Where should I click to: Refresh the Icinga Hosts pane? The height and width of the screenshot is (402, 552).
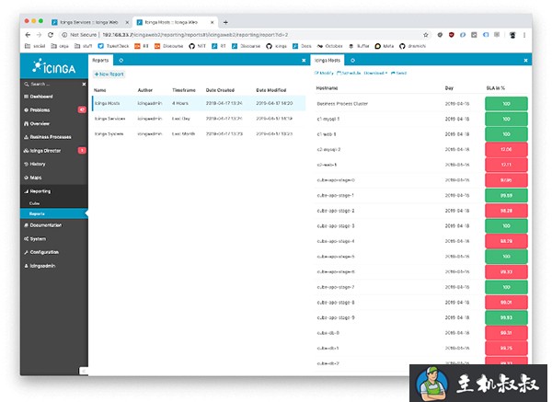tap(352, 60)
